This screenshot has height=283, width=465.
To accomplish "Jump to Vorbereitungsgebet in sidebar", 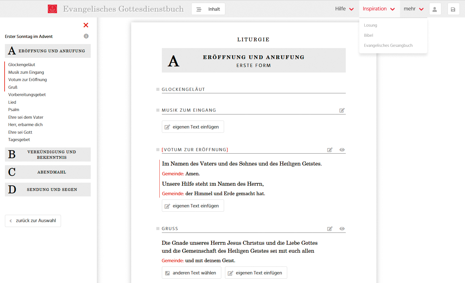I will (27, 95).
